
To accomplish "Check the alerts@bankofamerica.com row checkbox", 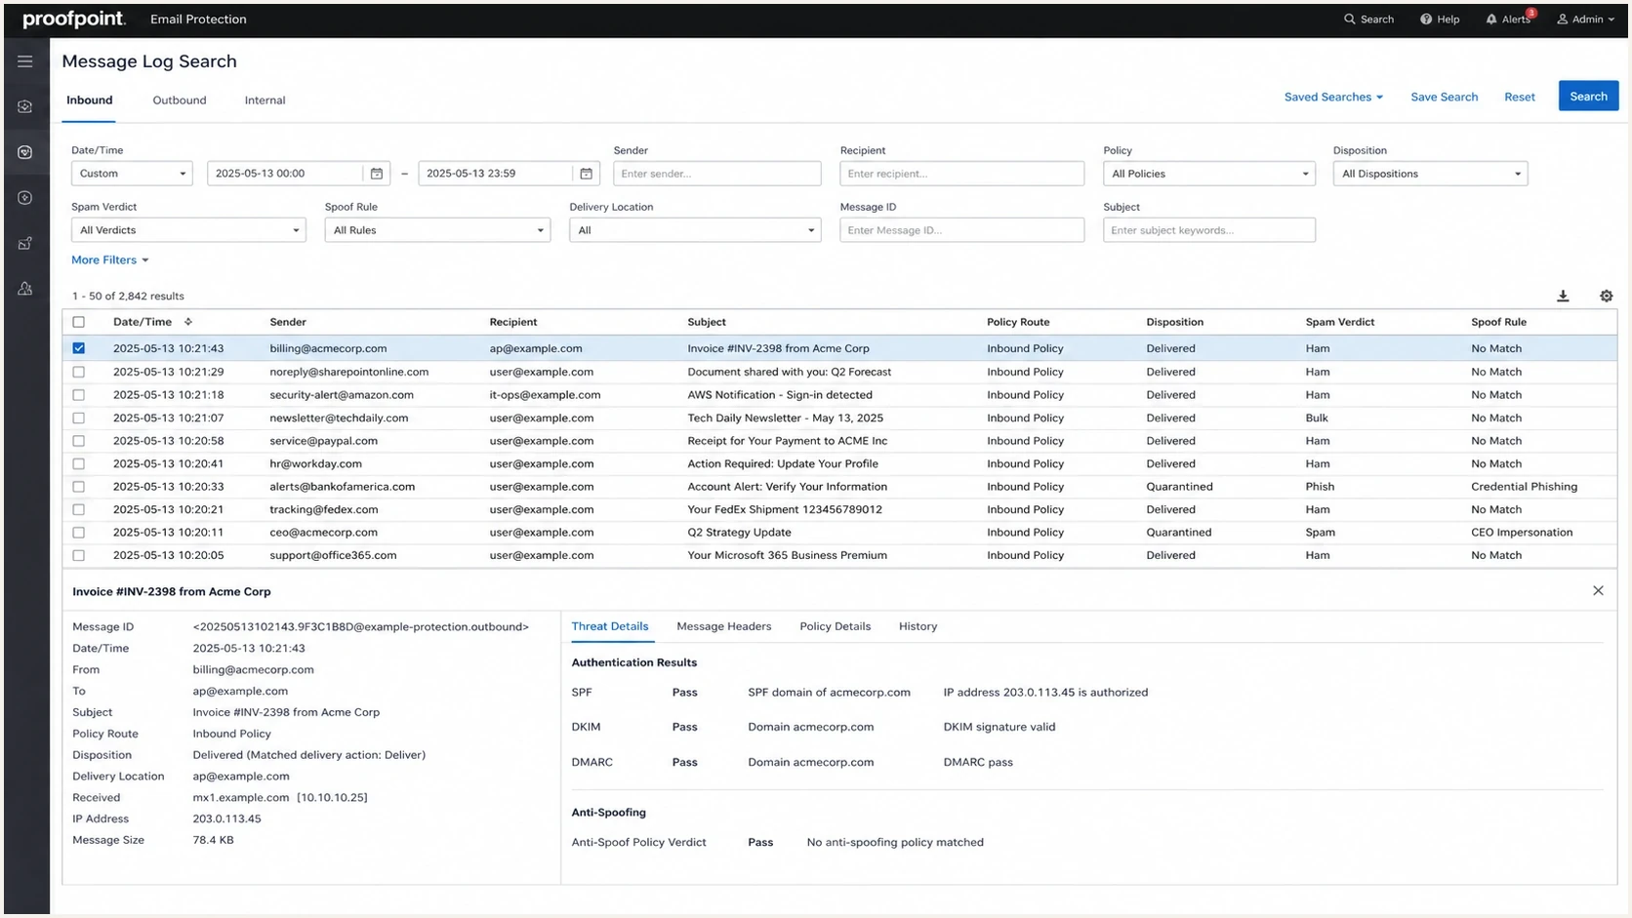I will coord(79,487).
